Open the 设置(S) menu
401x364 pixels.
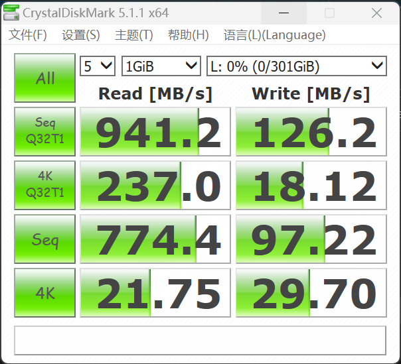(x=81, y=35)
